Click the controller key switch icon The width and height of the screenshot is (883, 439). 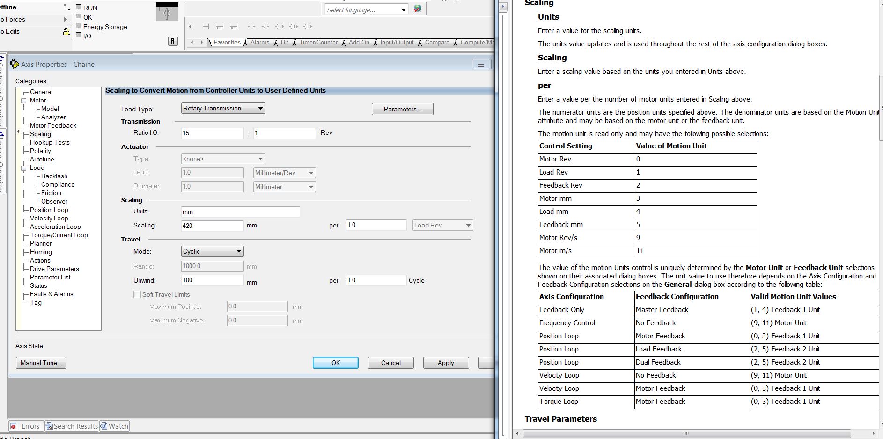(x=167, y=12)
